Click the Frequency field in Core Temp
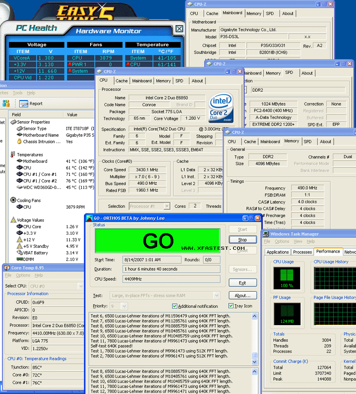356x394 pixels. click(x=58, y=333)
